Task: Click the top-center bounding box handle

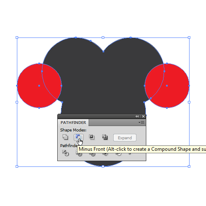Action: tap(103, 37)
